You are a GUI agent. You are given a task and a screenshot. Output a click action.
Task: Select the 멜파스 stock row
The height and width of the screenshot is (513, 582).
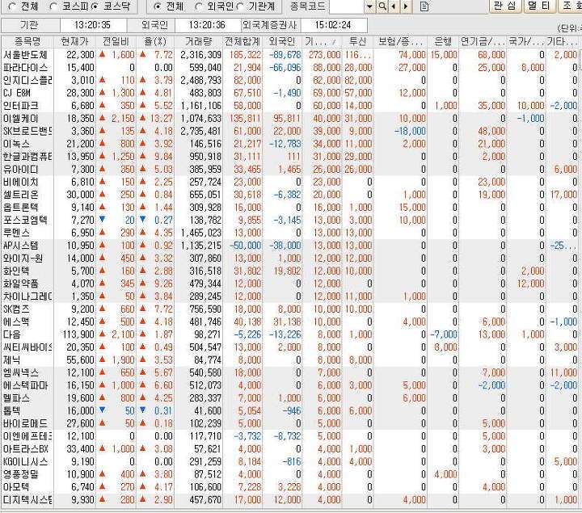pyautogui.click(x=290, y=398)
